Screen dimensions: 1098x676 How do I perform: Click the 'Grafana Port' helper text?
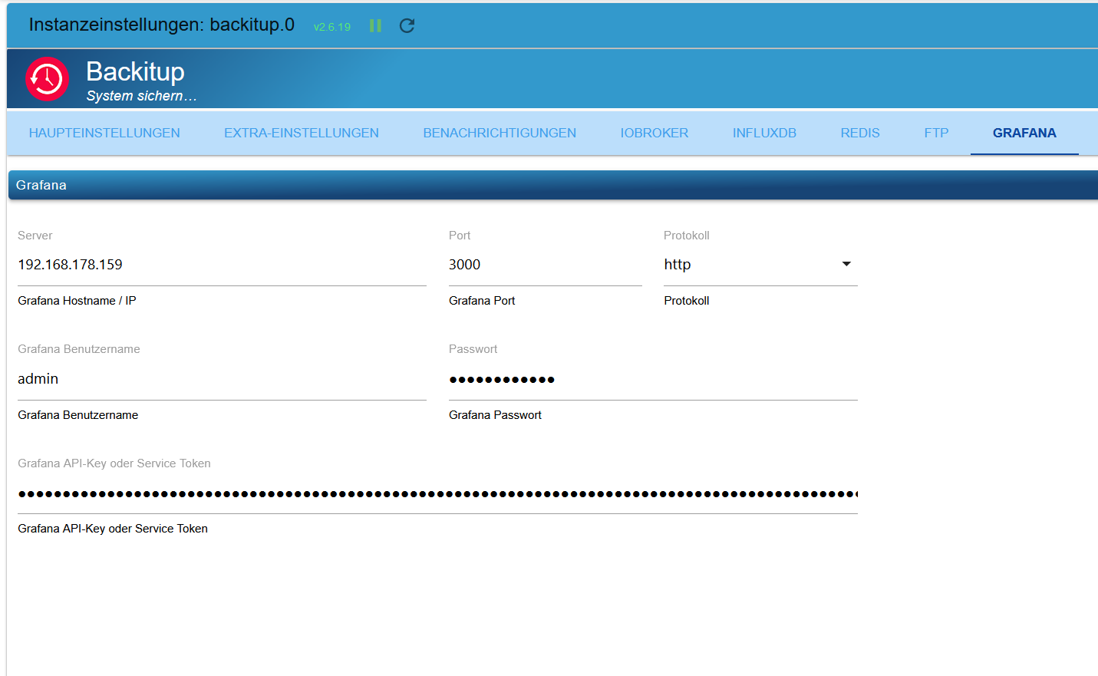482,301
